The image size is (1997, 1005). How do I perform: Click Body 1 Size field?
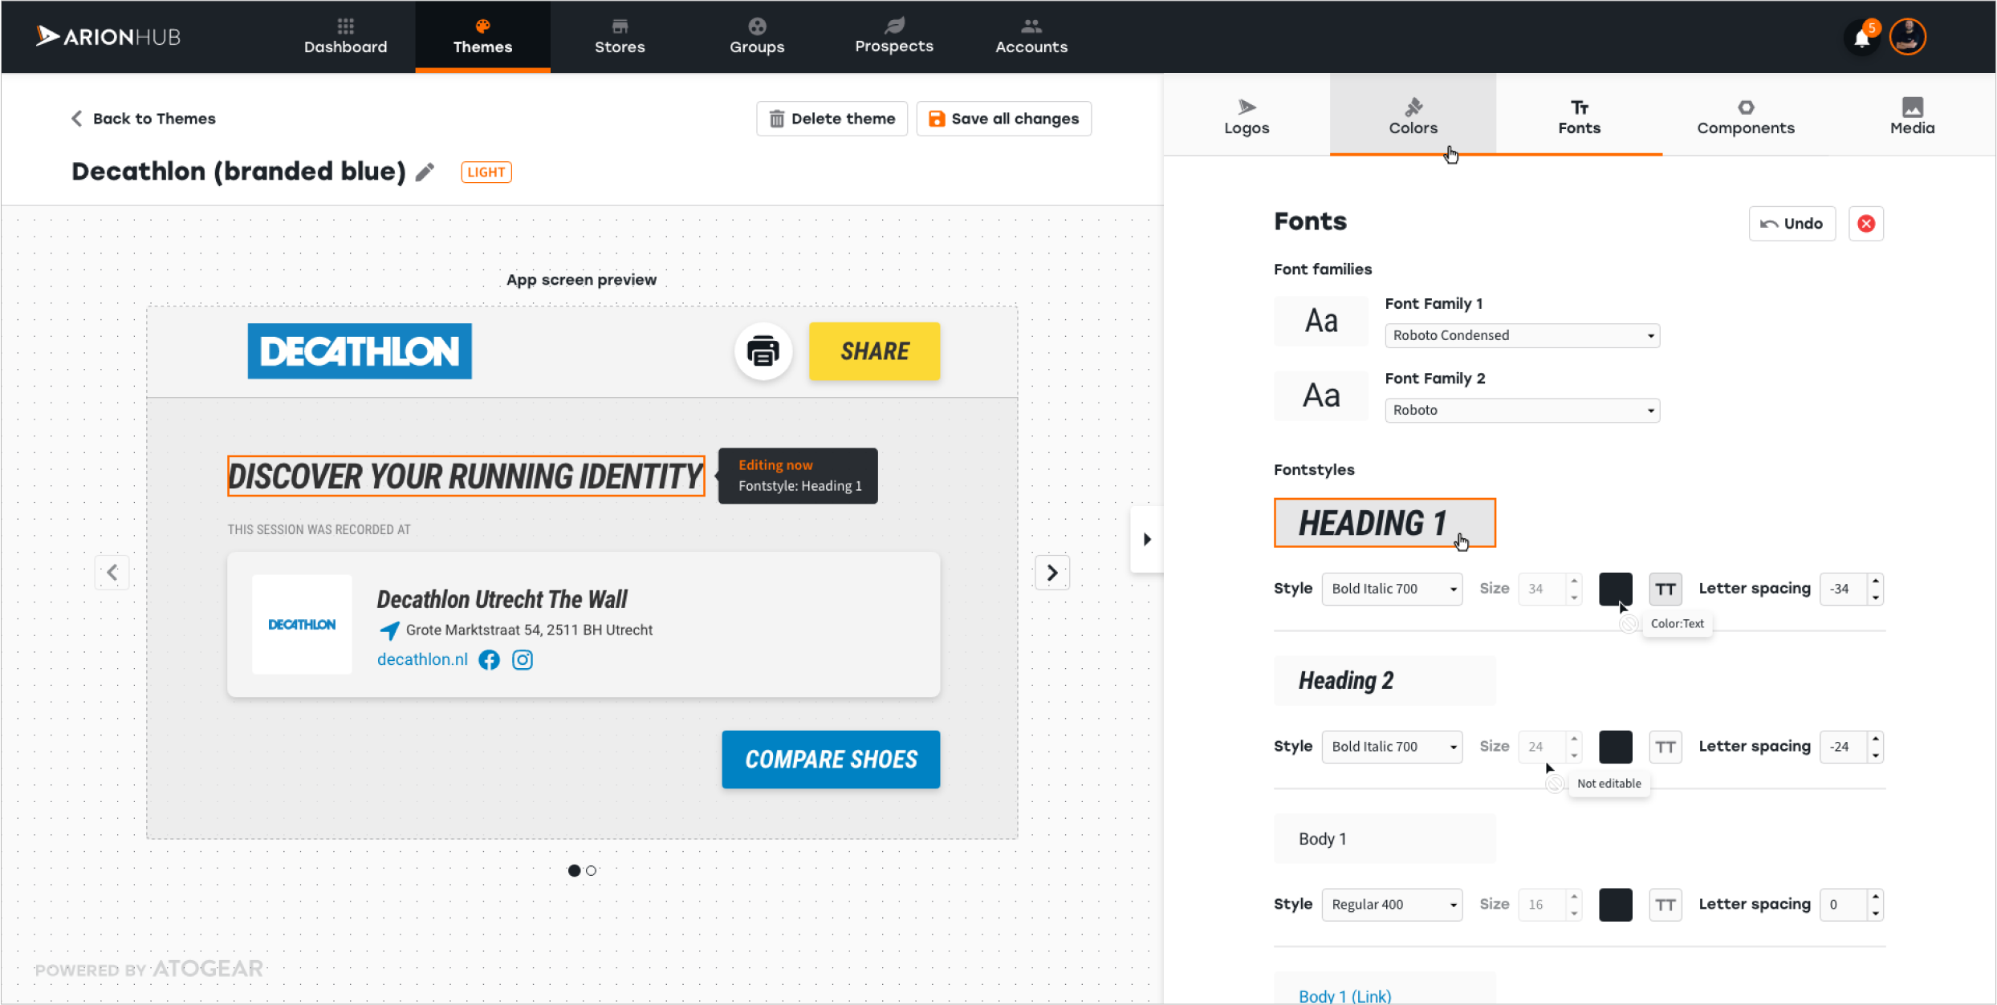tap(1549, 905)
